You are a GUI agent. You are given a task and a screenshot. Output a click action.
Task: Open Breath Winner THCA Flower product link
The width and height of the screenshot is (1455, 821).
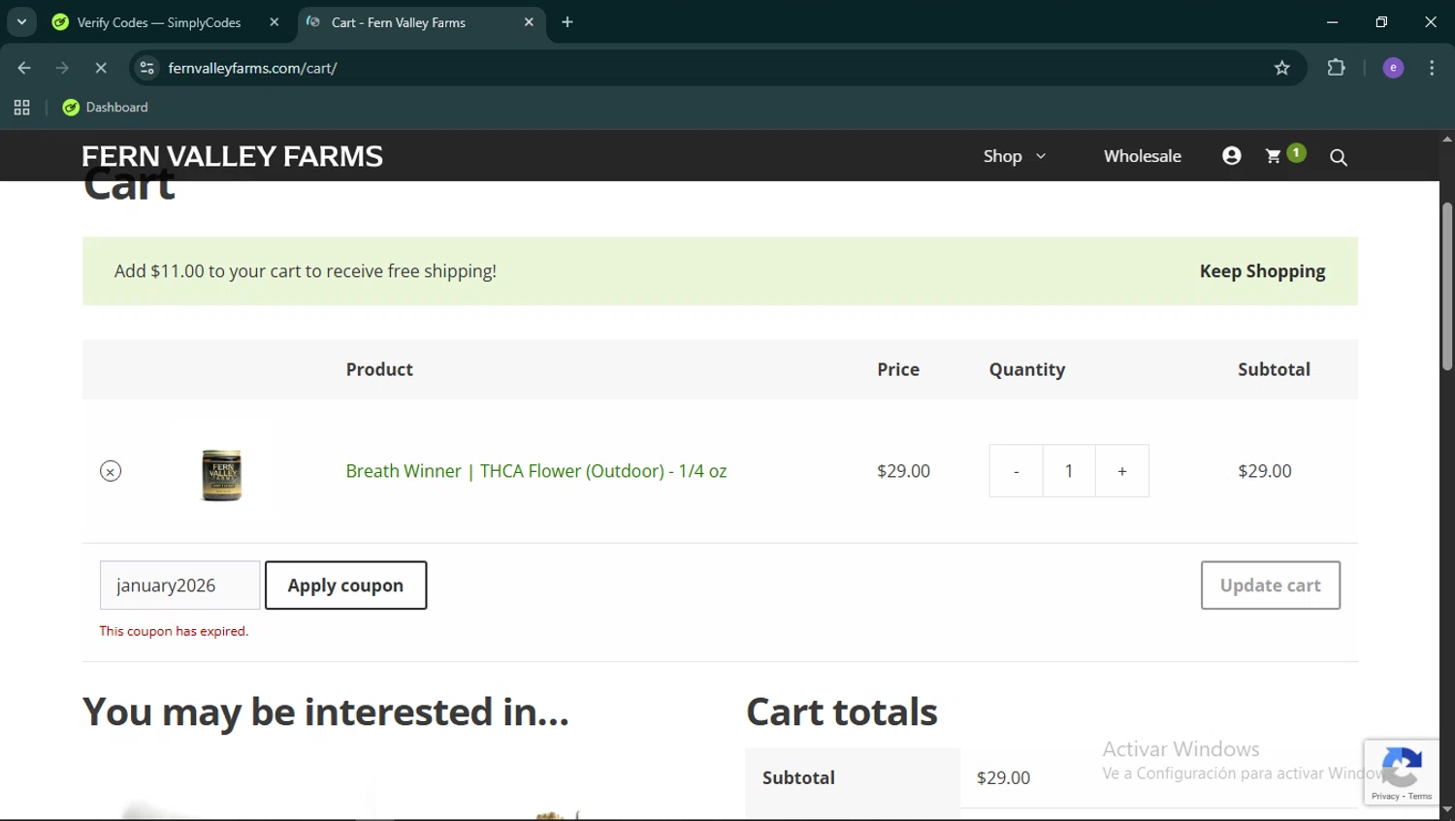[x=536, y=471]
